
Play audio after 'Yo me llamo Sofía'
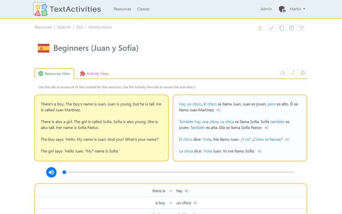(260, 151)
